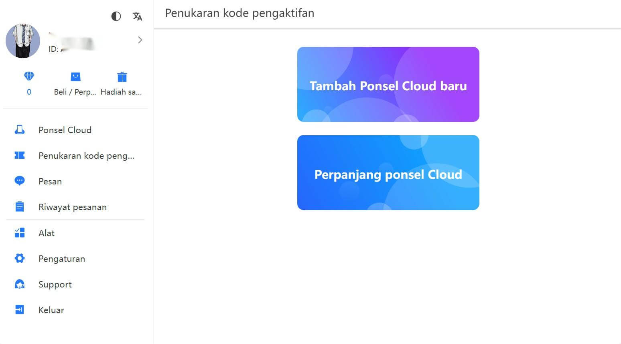621x344 pixels.
Task: Click the user profile avatar
Action: pyautogui.click(x=23, y=40)
